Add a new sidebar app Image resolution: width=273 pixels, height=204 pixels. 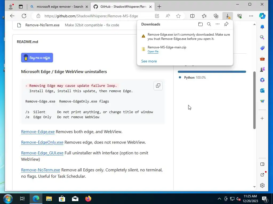point(262,118)
